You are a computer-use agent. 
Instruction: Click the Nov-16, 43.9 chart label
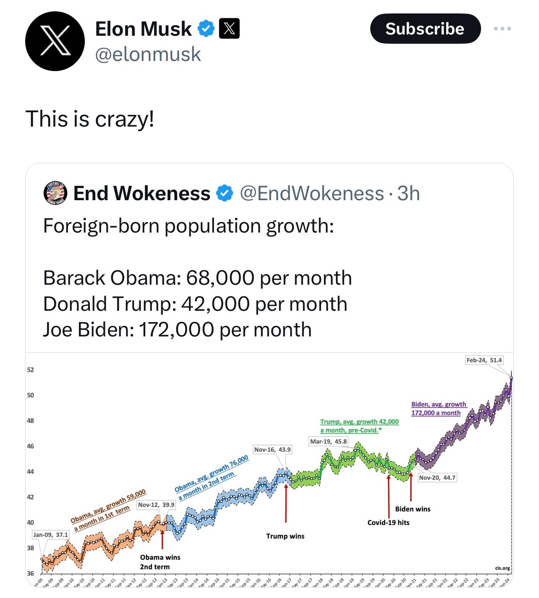point(272,450)
